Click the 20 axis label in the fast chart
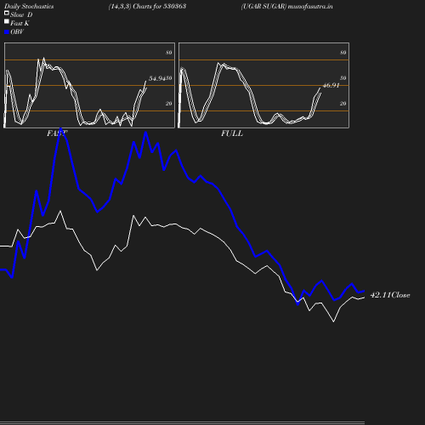 tap(169, 104)
